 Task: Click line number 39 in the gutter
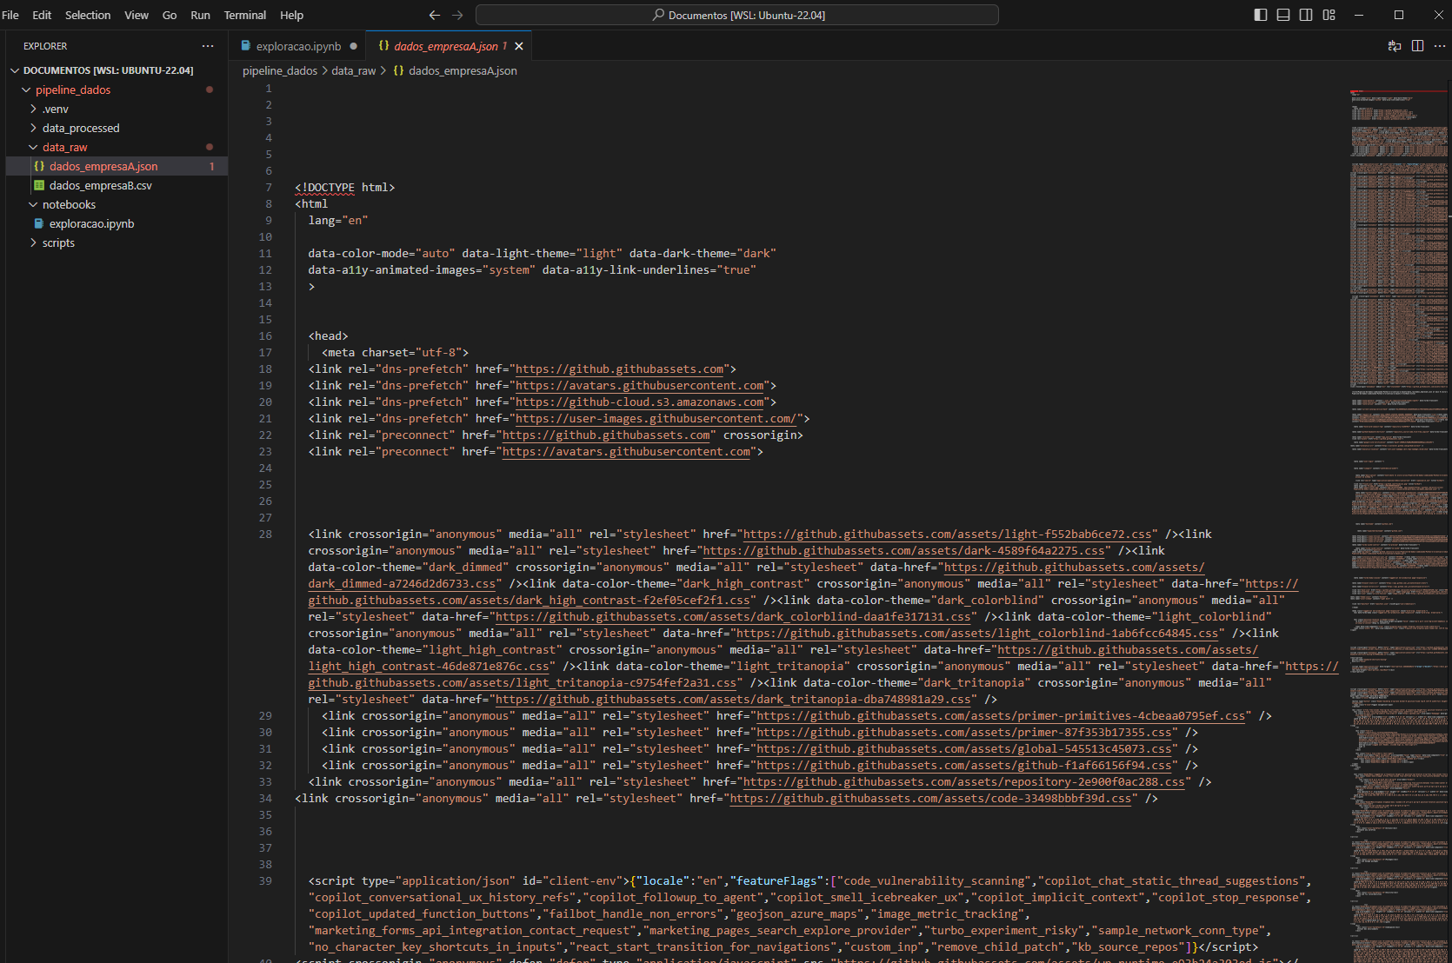265,881
